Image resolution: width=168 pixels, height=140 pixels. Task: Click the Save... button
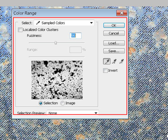[x=114, y=51]
